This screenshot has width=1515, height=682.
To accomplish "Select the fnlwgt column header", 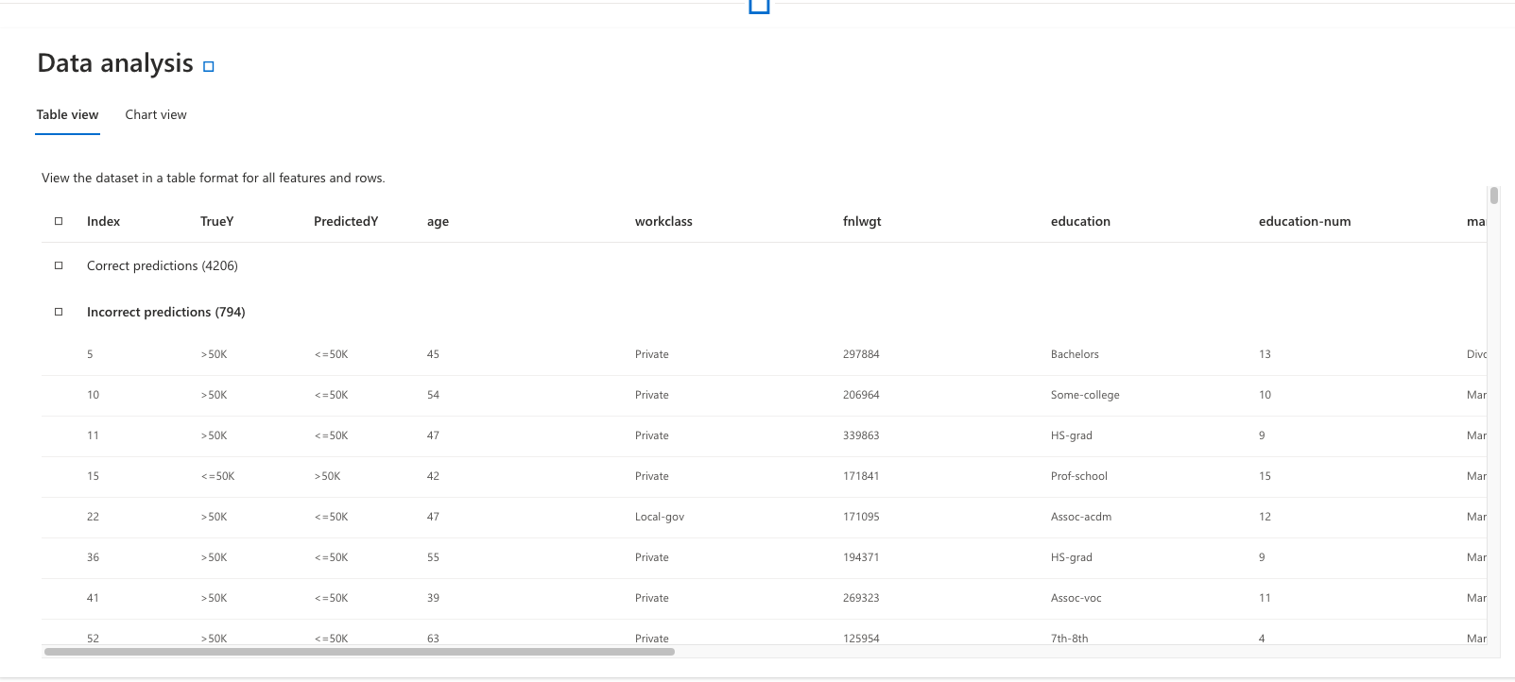I will (862, 222).
